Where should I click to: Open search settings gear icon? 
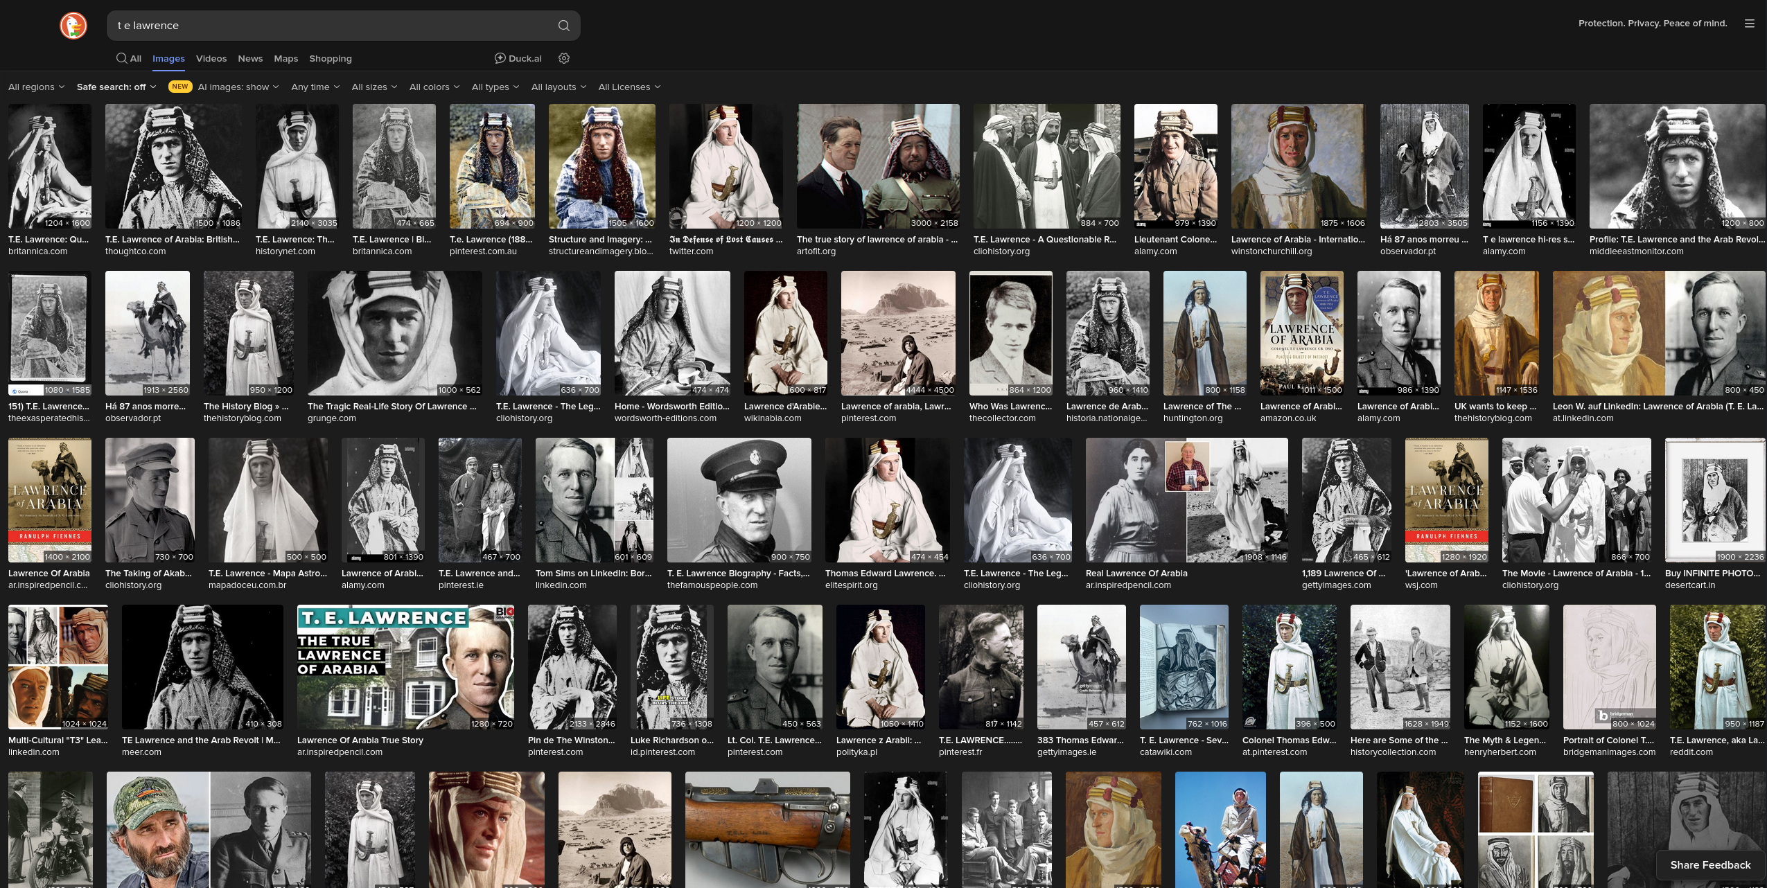(x=564, y=58)
